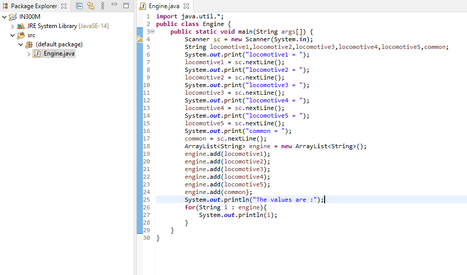
Task: Select the src source folder
Action: click(x=31, y=35)
